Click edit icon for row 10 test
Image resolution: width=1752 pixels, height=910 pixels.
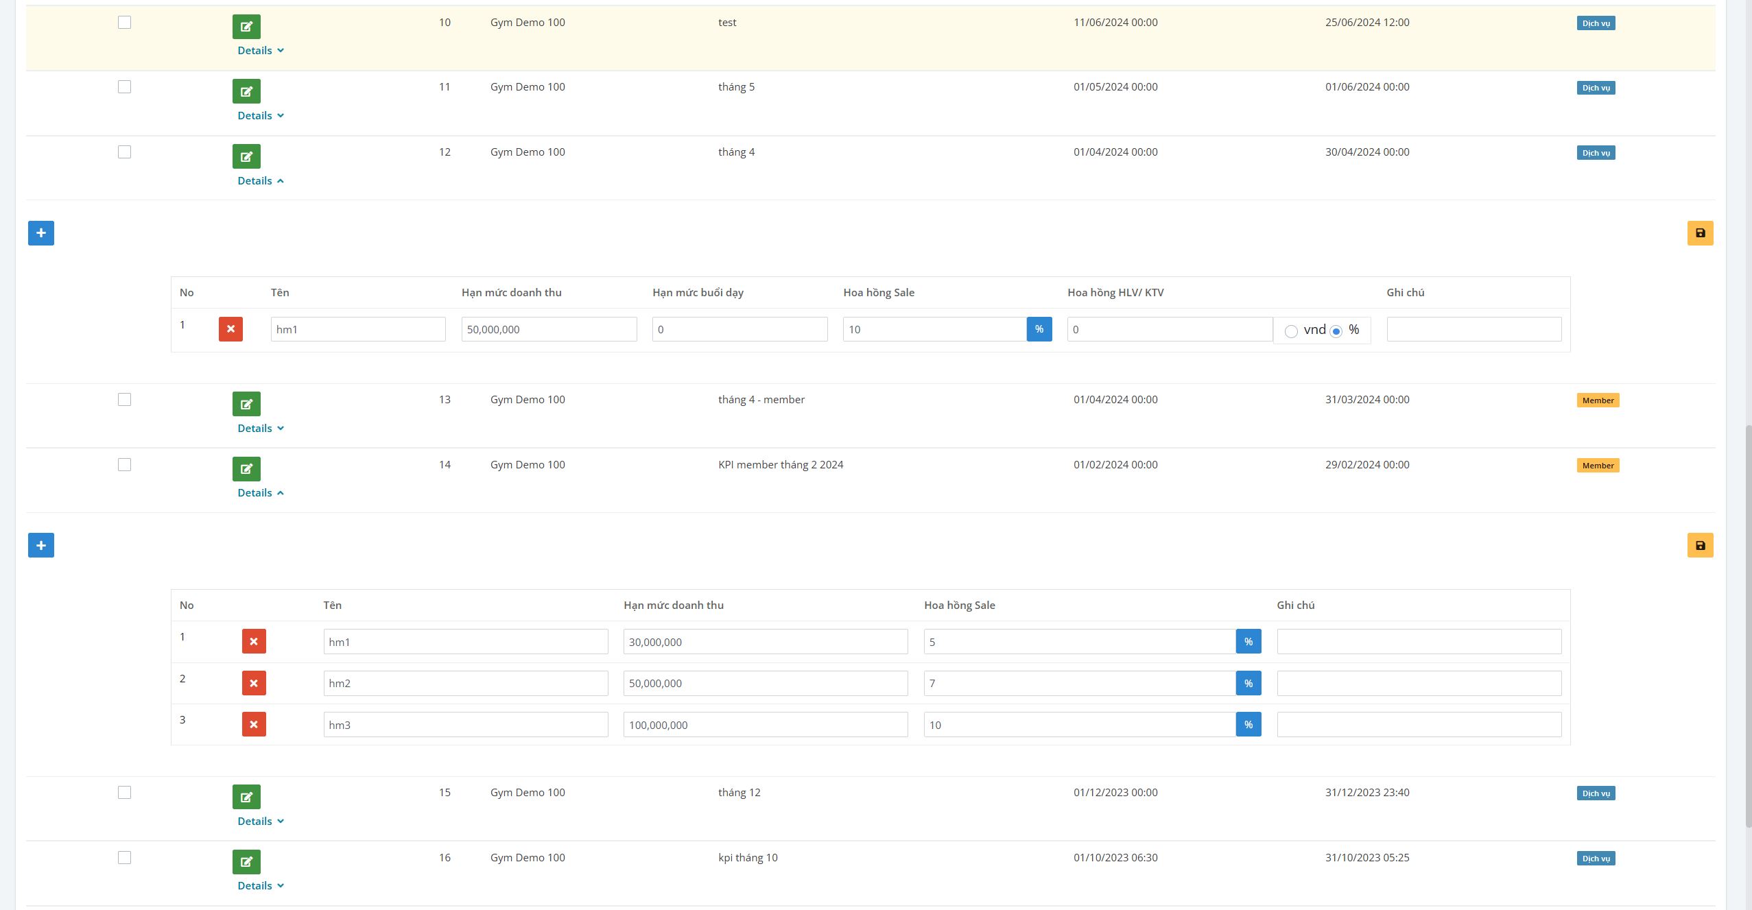tap(246, 27)
